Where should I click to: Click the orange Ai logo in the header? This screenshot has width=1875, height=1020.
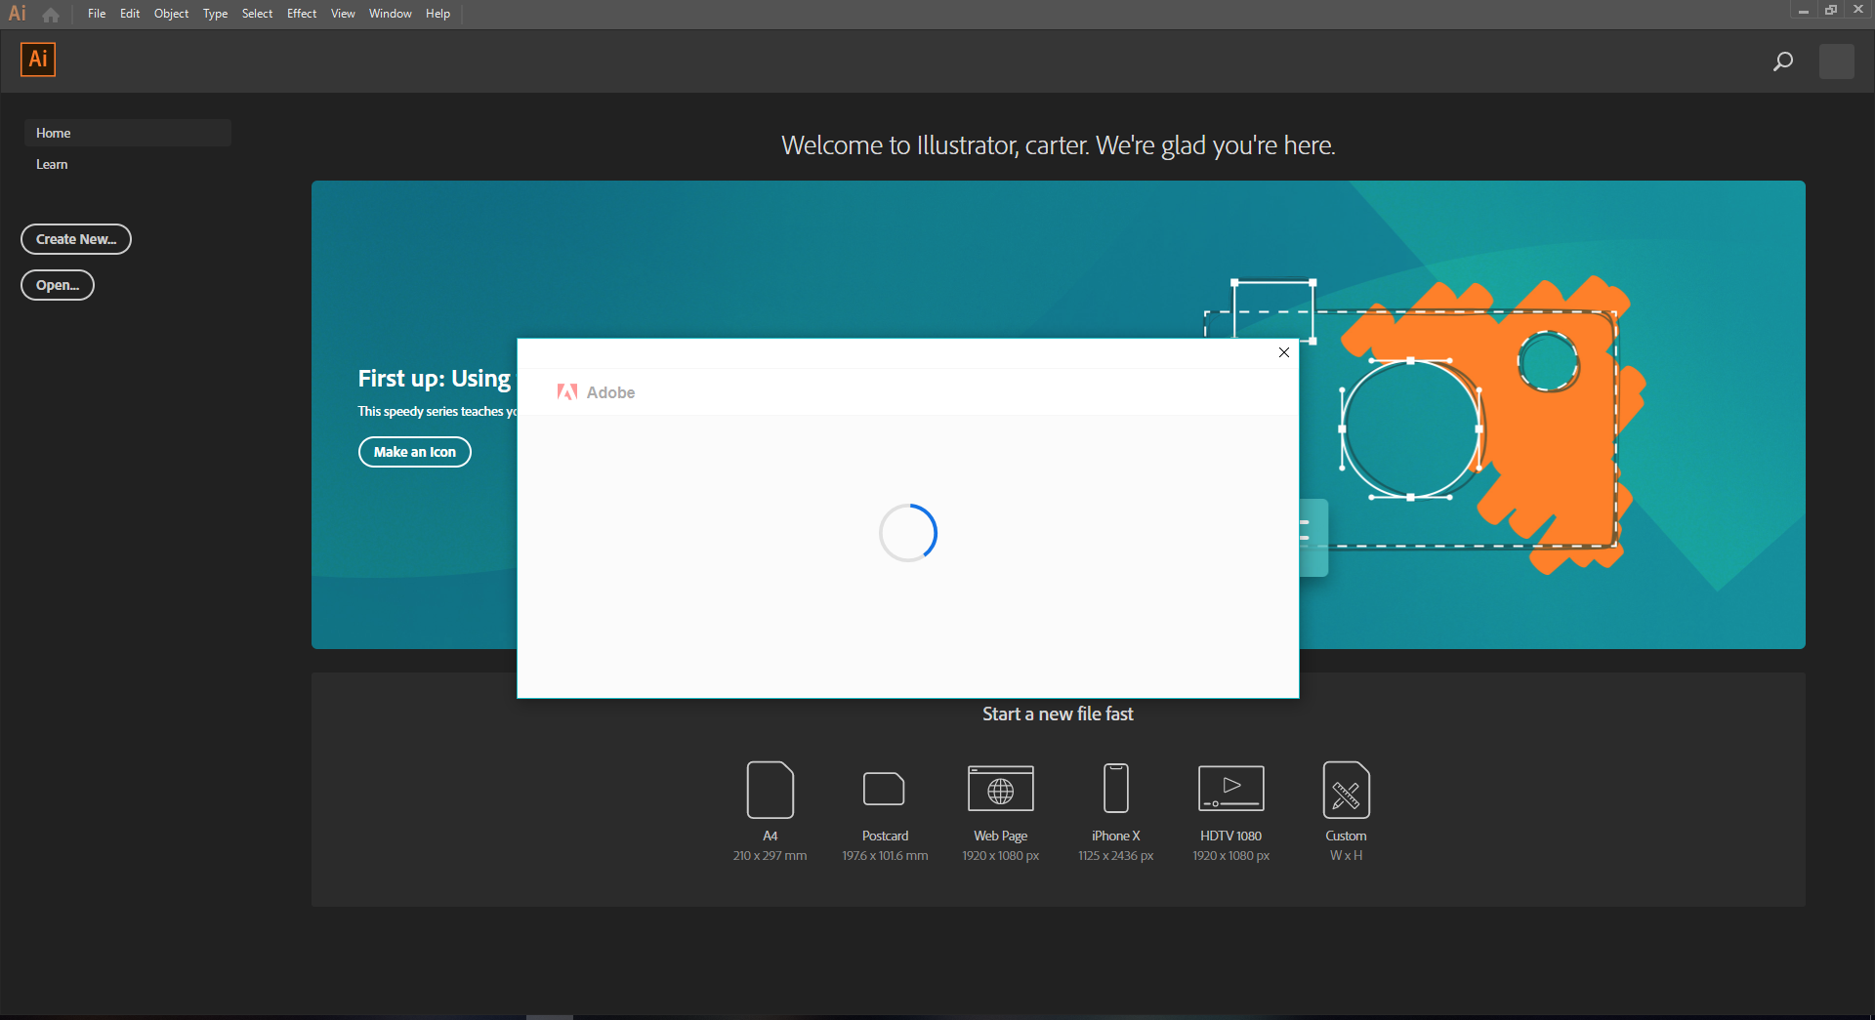[38, 60]
